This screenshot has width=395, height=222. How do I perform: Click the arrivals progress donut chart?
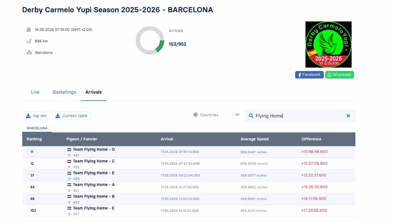pyautogui.click(x=150, y=40)
